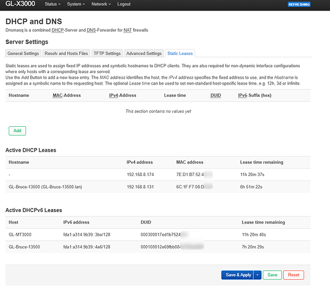Click the Save & Apply button
Viewport: 330px width, 289px height.
tap(238, 275)
